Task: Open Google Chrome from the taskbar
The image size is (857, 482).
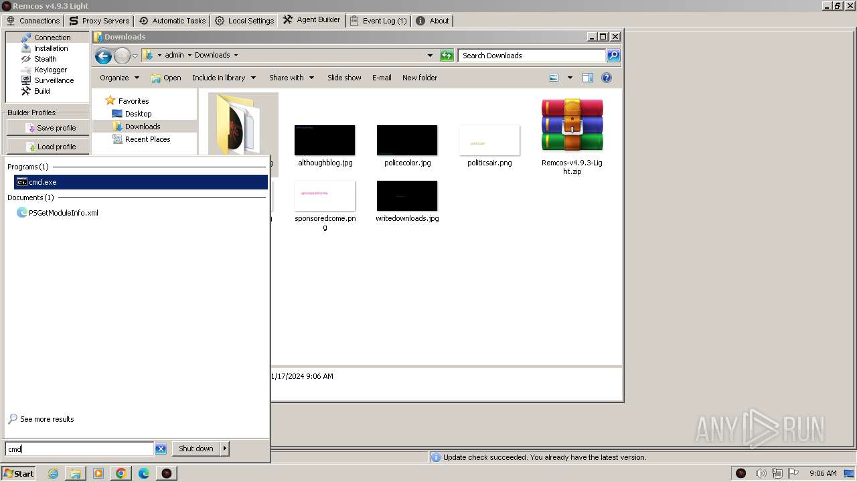Action: (121, 473)
